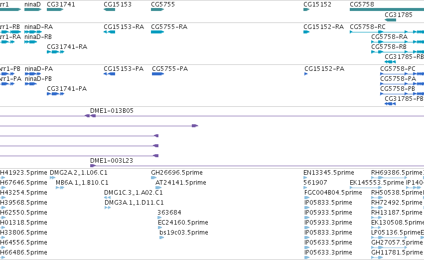Select the ninaD gene glyph
This screenshot has height=260, width=424.
(33, 9)
